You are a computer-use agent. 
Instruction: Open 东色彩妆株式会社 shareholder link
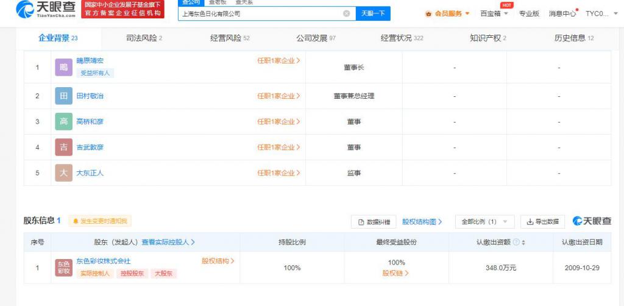tap(104, 261)
